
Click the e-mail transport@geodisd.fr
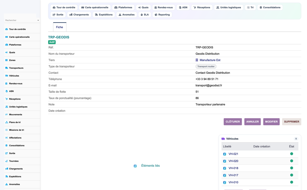pos(209,85)
